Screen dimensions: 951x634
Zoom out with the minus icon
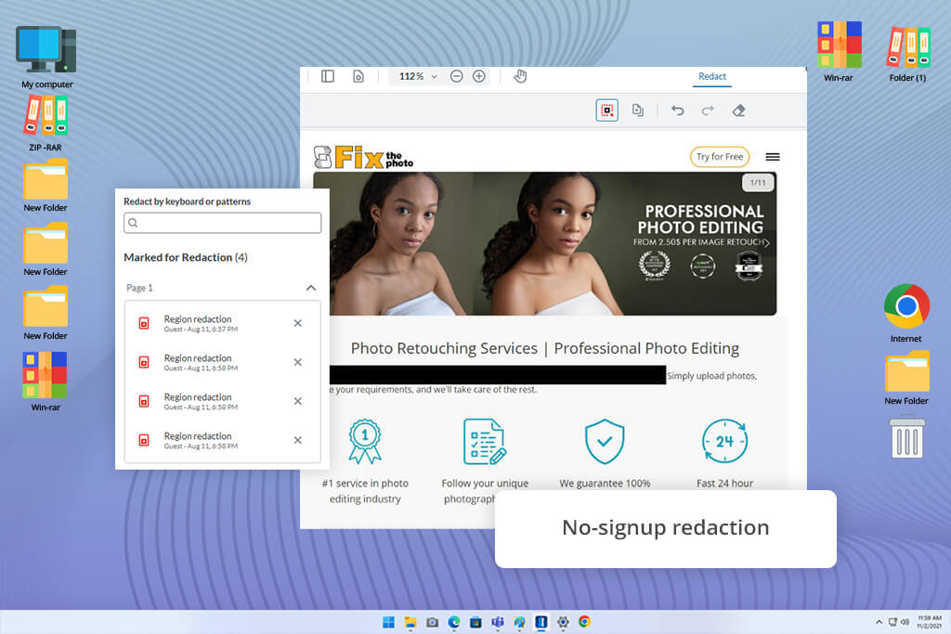(457, 76)
